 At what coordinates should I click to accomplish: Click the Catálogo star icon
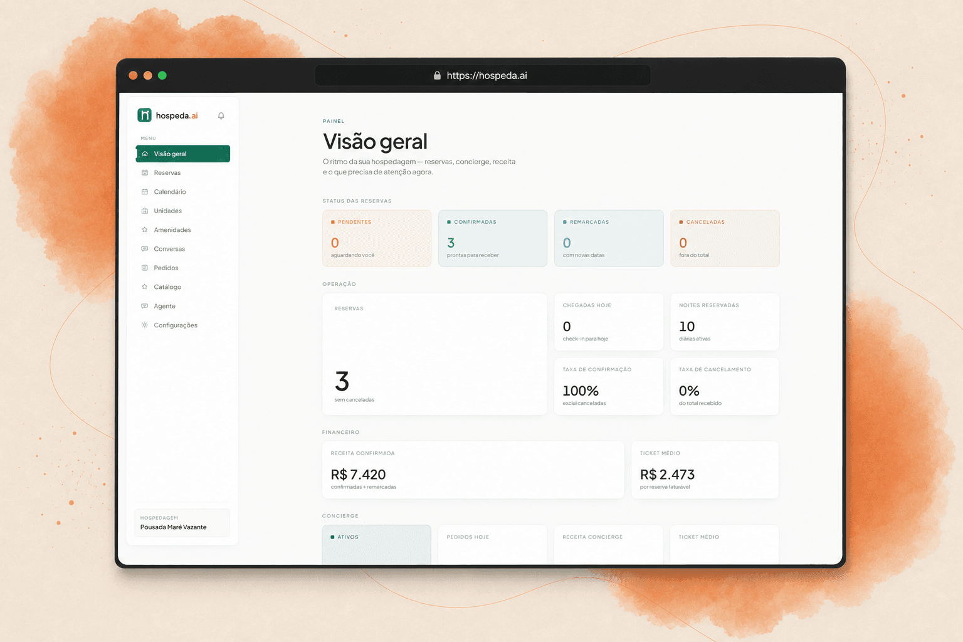click(145, 287)
